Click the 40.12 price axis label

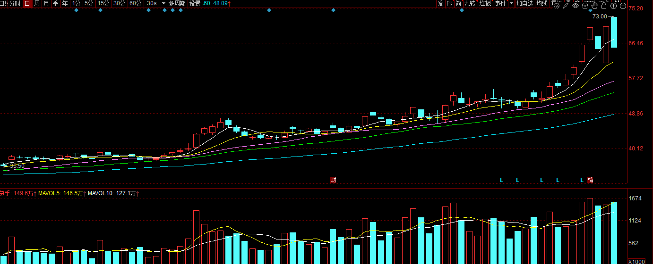click(x=636, y=148)
